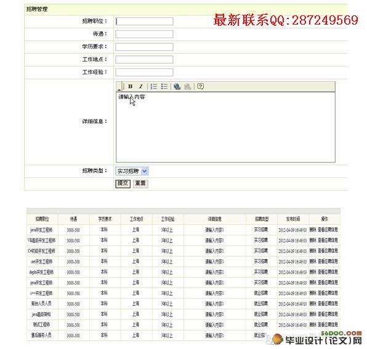Focus the 工作地点 input field
The image size is (367, 349).
pyautogui.click(x=144, y=60)
